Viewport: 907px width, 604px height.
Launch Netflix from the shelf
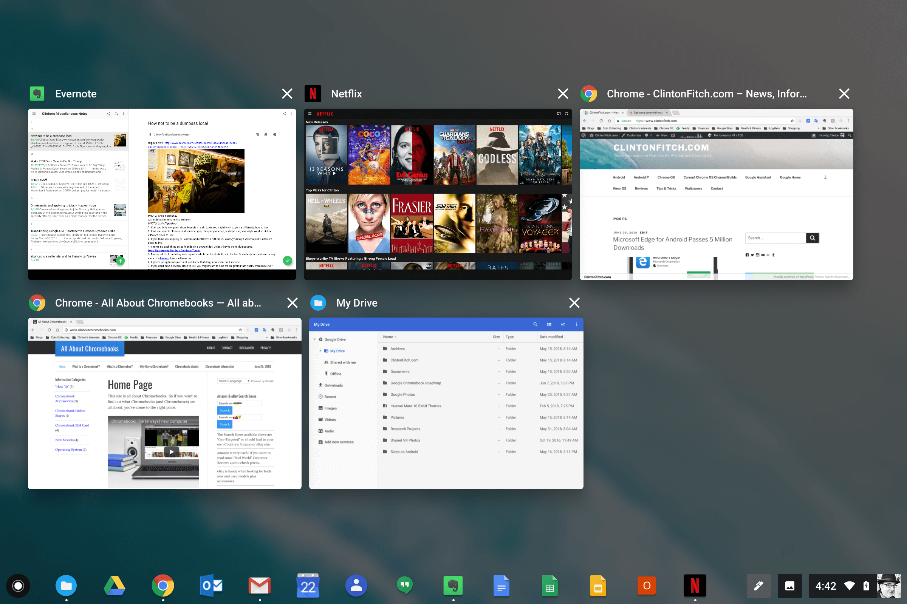pyautogui.click(x=695, y=586)
